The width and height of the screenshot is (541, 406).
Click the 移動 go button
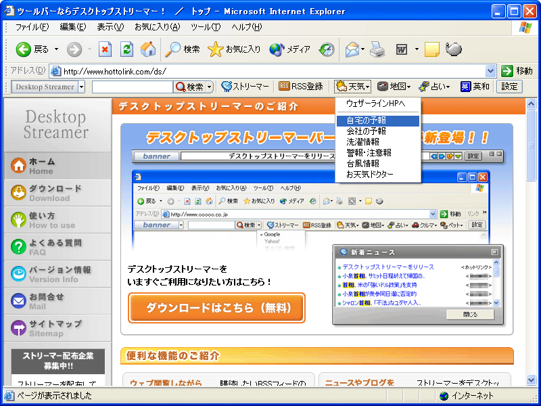tap(517, 72)
